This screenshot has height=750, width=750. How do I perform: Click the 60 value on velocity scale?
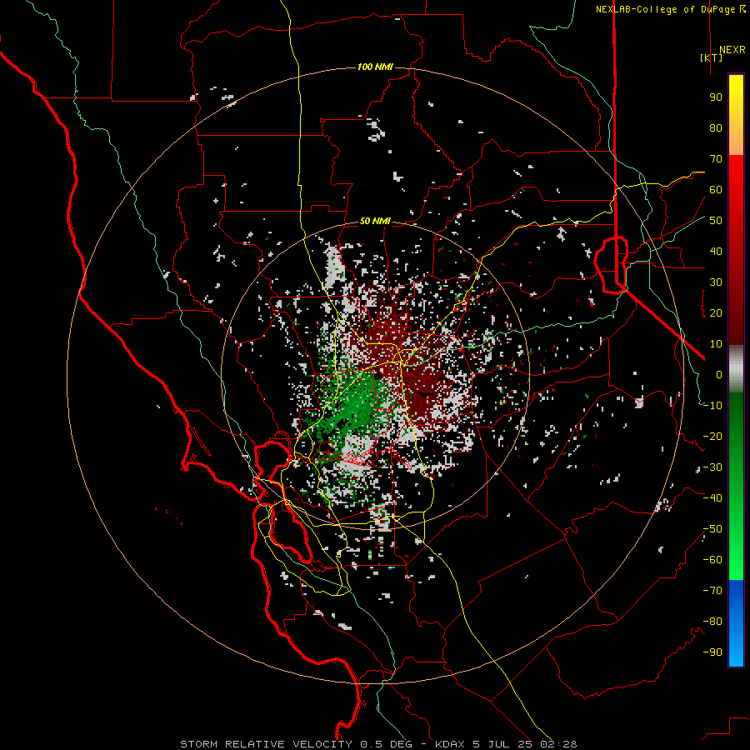coord(716,189)
